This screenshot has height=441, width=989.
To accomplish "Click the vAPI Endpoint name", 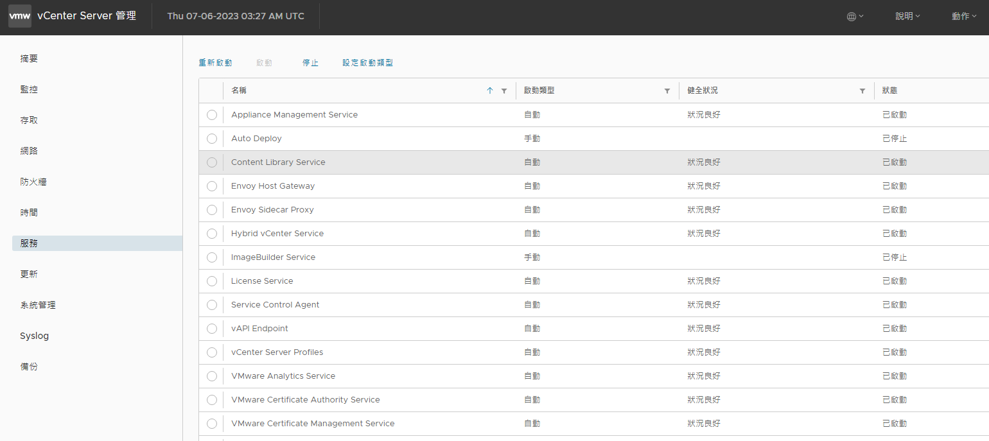I will click(x=259, y=329).
